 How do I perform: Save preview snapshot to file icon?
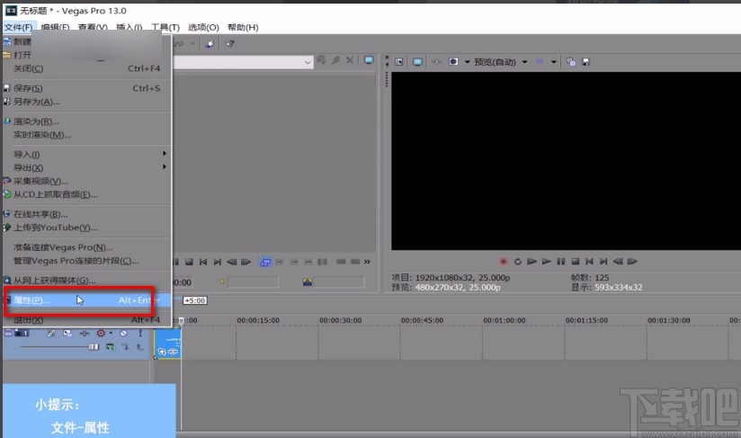point(585,62)
